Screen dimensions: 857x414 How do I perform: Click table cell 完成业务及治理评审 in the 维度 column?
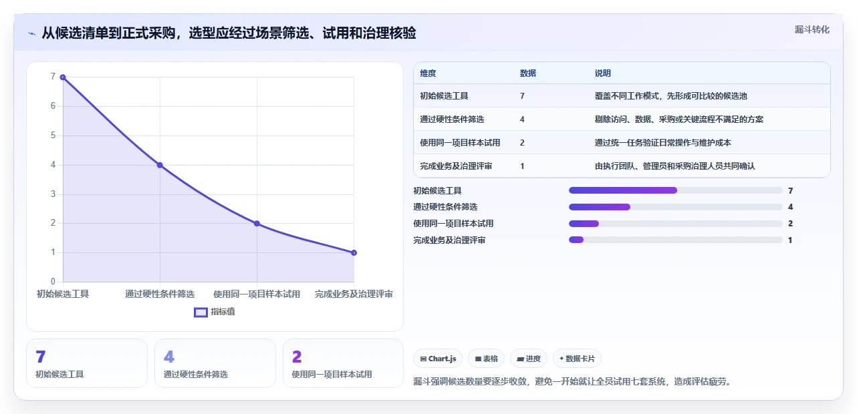click(x=456, y=166)
